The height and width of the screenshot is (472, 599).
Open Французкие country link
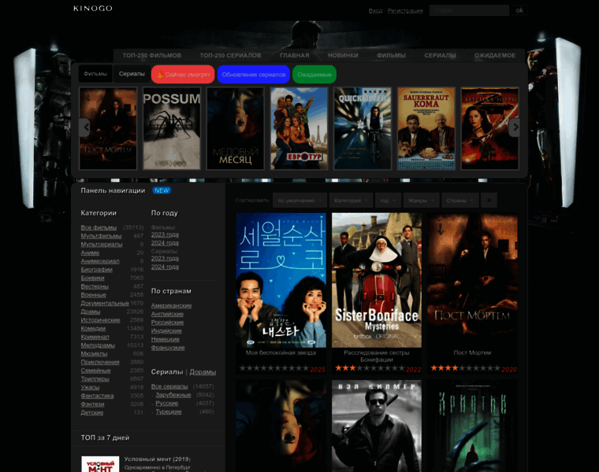click(x=168, y=348)
